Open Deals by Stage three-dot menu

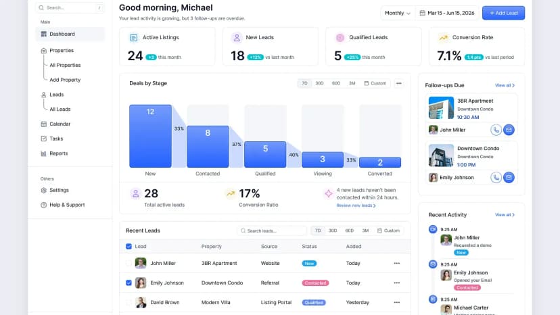point(399,83)
